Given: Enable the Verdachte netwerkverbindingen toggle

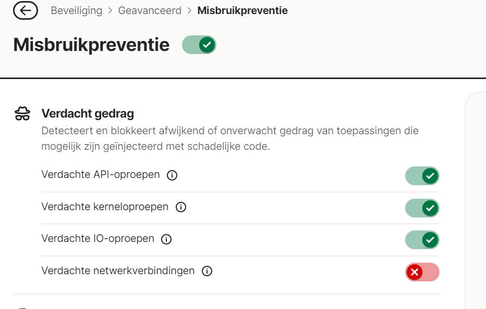Looking at the screenshot, I should (x=422, y=272).
